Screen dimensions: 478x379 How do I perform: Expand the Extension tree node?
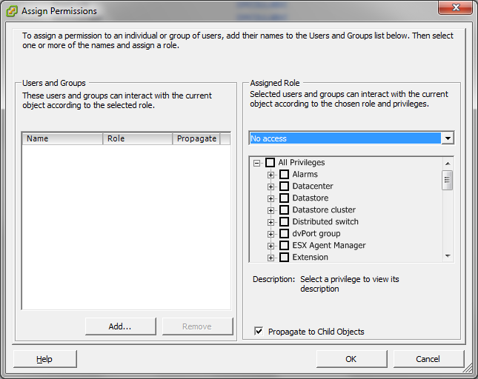(270, 258)
